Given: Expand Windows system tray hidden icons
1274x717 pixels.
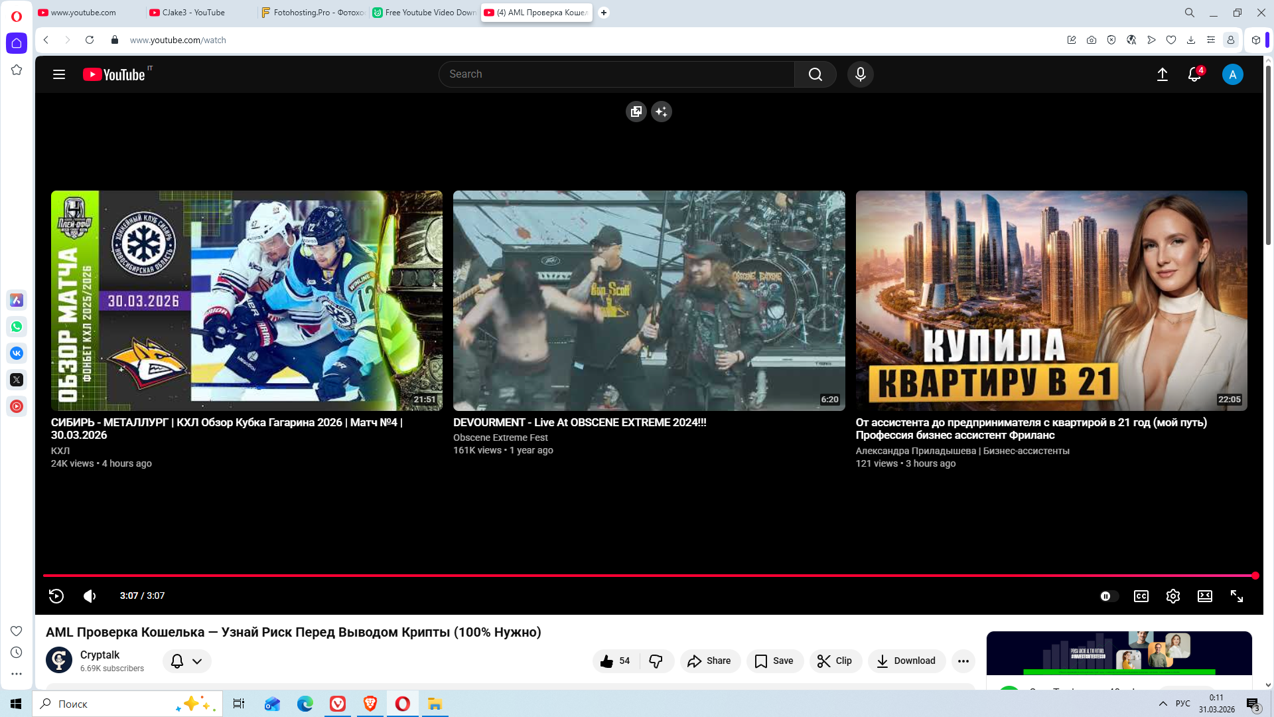Looking at the screenshot, I should tap(1163, 704).
